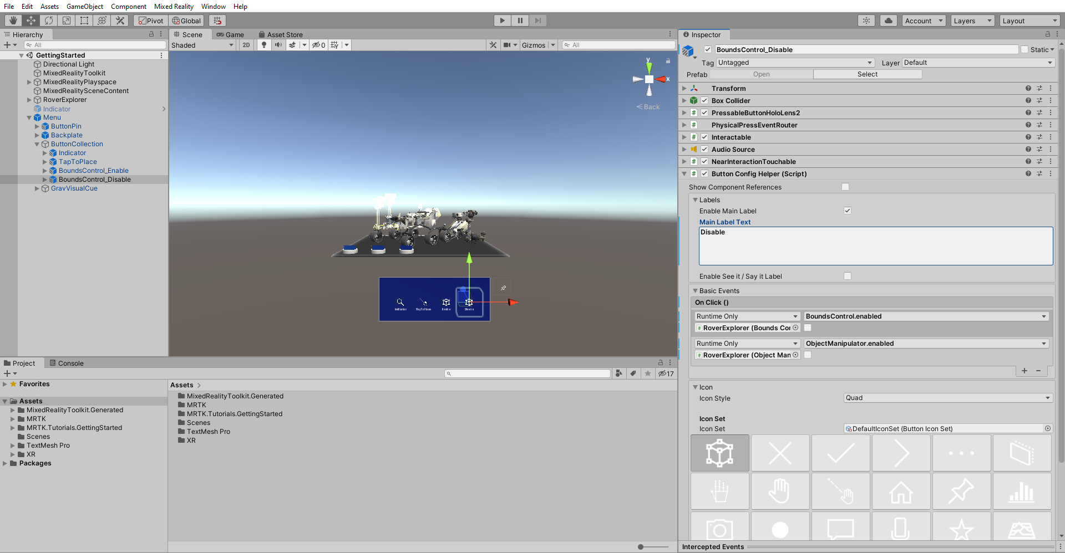Expand the RoverExplorer hierarchy item
Image resolution: width=1065 pixels, height=553 pixels.
click(x=29, y=100)
